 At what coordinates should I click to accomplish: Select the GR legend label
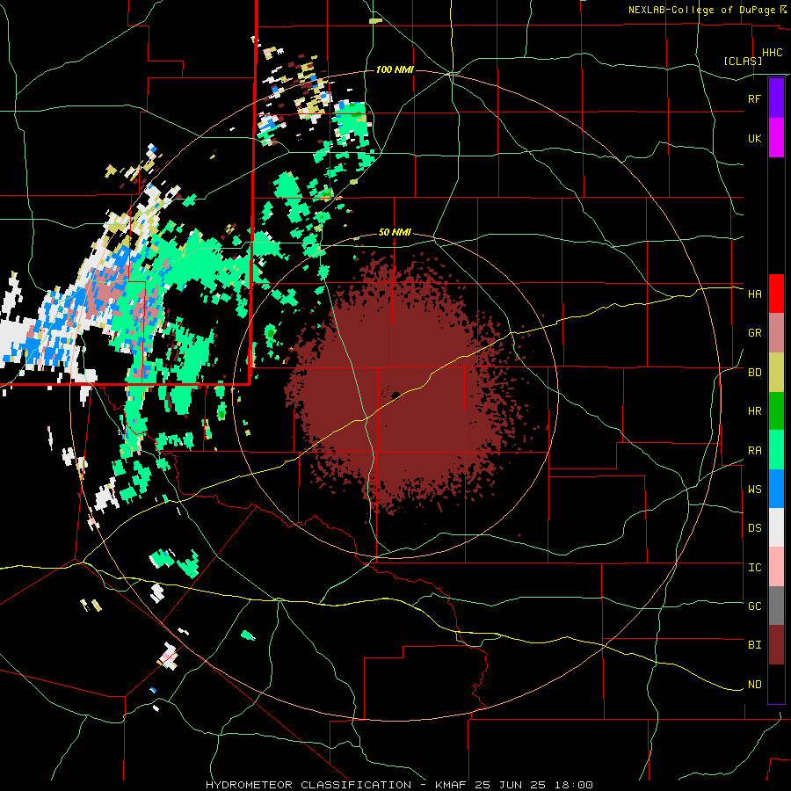coord(754,333)
